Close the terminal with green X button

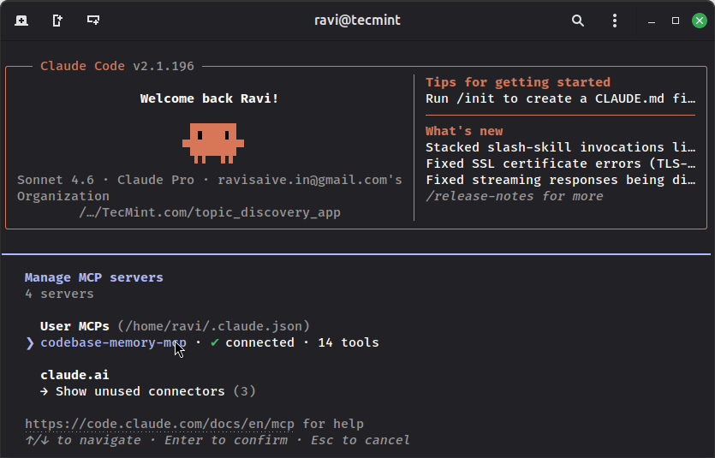coord(700,21)
